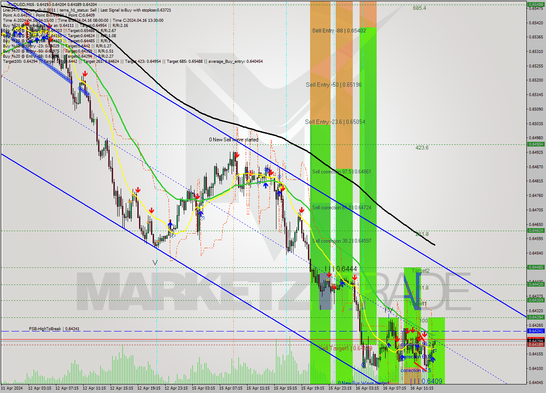Click the 0 New Sell wave started text
This screenshot has width=546, height=393.
pyautogui.click(x=233, y=139)
